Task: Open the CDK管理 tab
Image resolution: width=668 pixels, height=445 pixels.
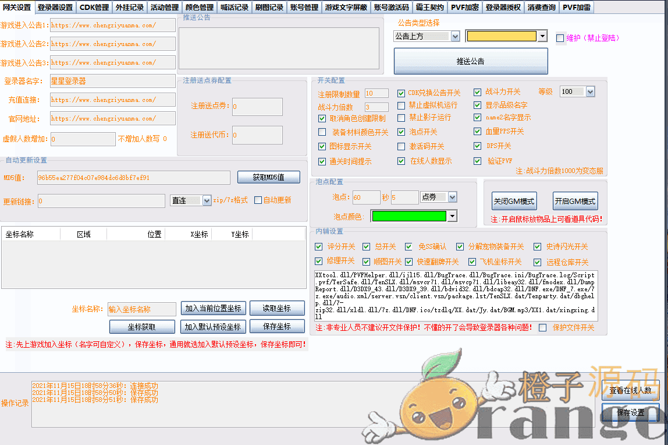Action: click(94, 8)
